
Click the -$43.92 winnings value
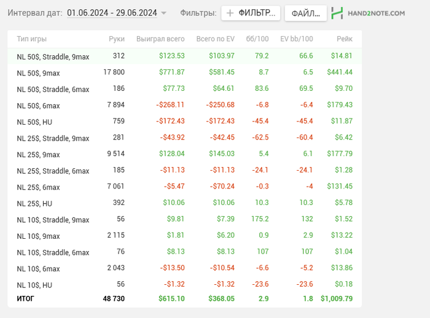tap(172, 138)
